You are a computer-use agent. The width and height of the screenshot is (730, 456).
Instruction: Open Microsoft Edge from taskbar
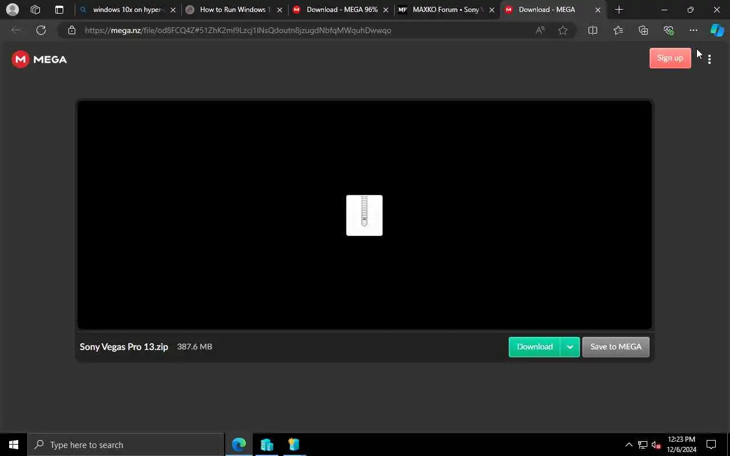click(239, 445)
